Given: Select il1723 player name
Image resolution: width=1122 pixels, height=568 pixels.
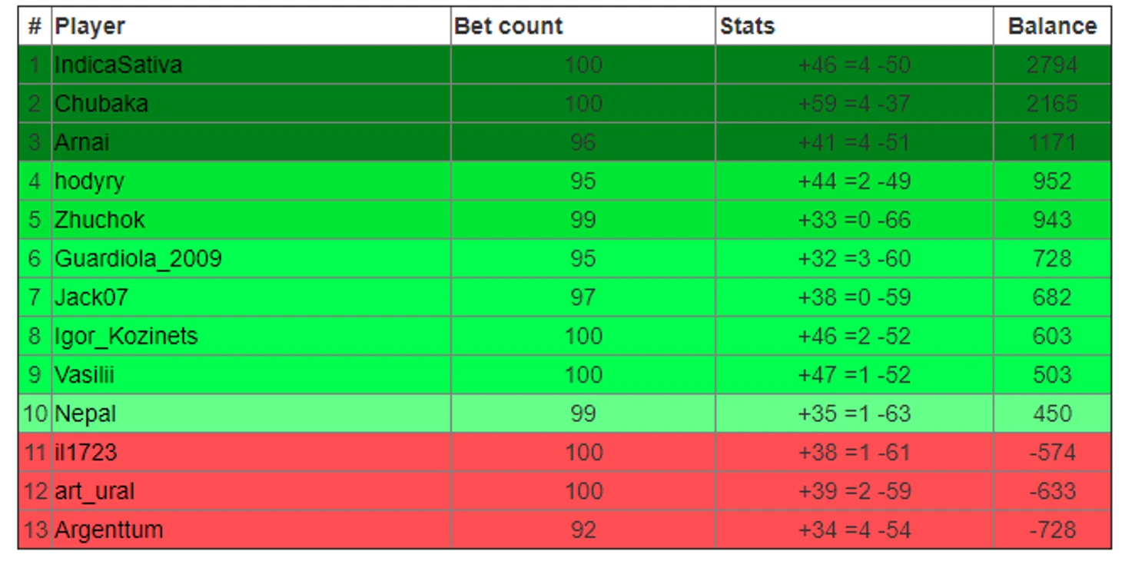Looking at the screenshot, I should 86,452.
